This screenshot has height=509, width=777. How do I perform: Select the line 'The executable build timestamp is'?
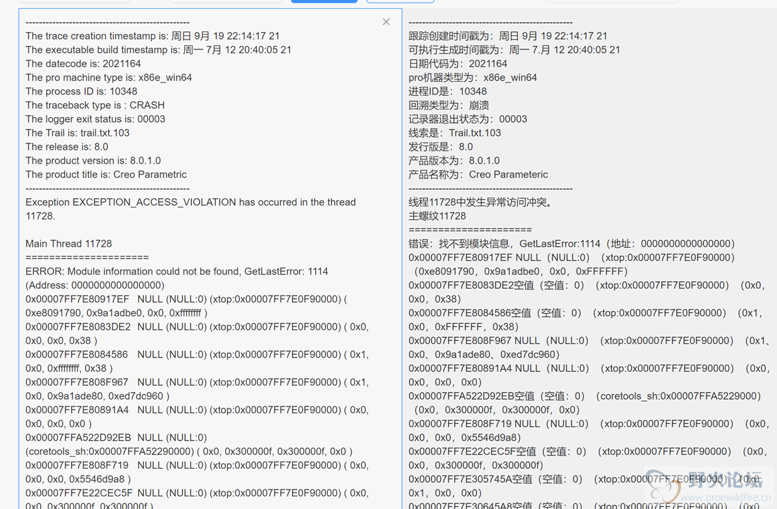click(159, 50)
